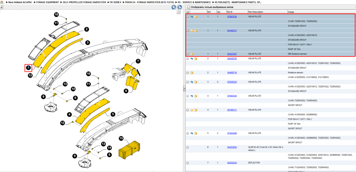Open SELF-PROPELLED FORAGE HARVESTER breadcrumb

(x=84, y=2)
